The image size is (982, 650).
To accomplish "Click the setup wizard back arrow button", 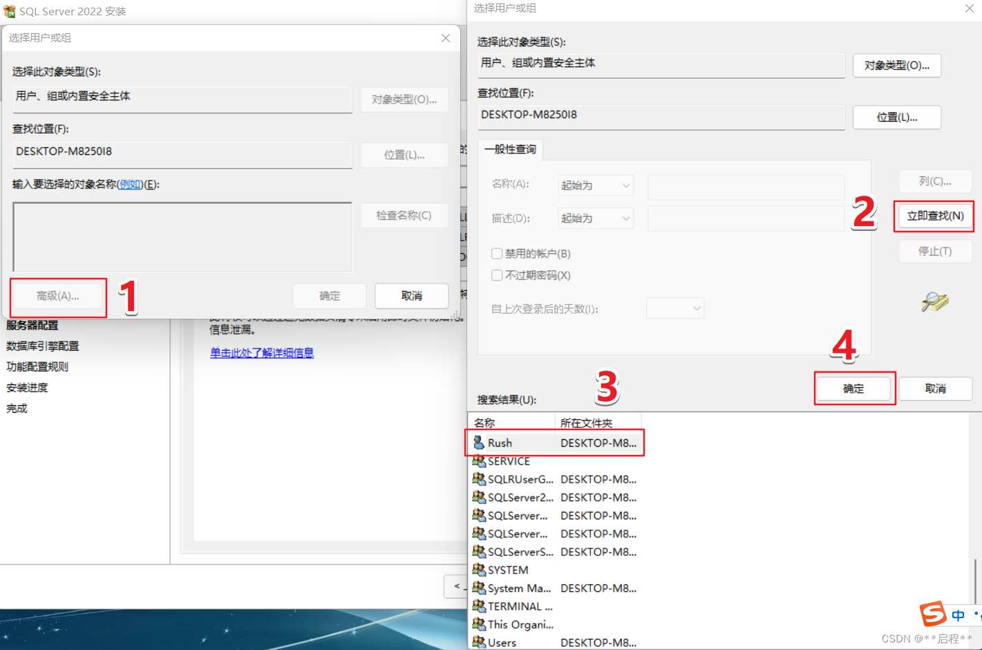I will [456, 586].
